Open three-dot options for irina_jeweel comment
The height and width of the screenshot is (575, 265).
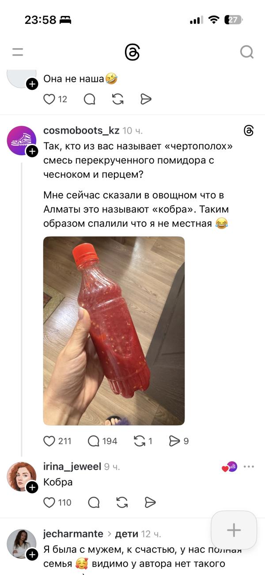[249, 467]
